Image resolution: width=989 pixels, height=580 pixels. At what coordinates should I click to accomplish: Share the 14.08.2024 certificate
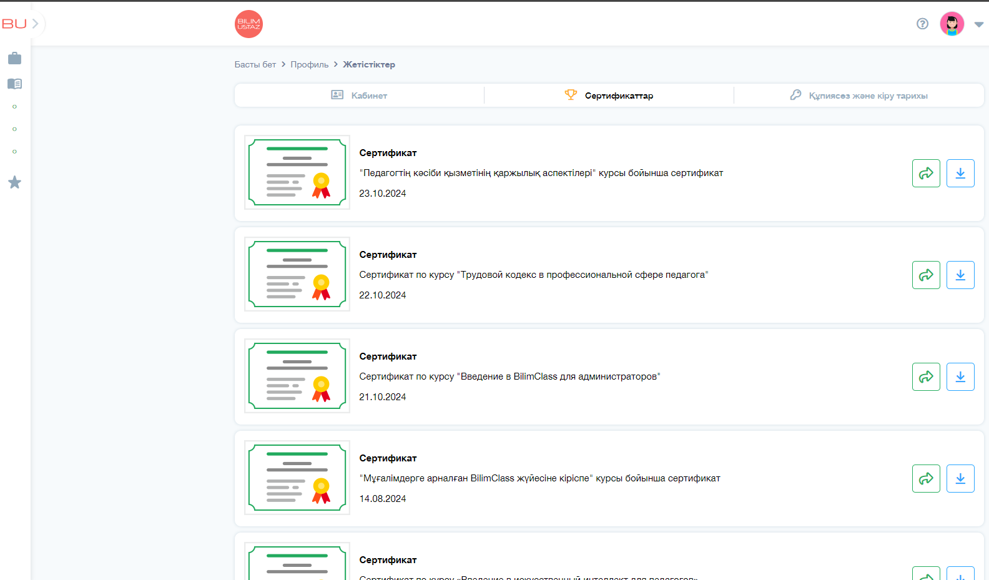click(926, 478)
